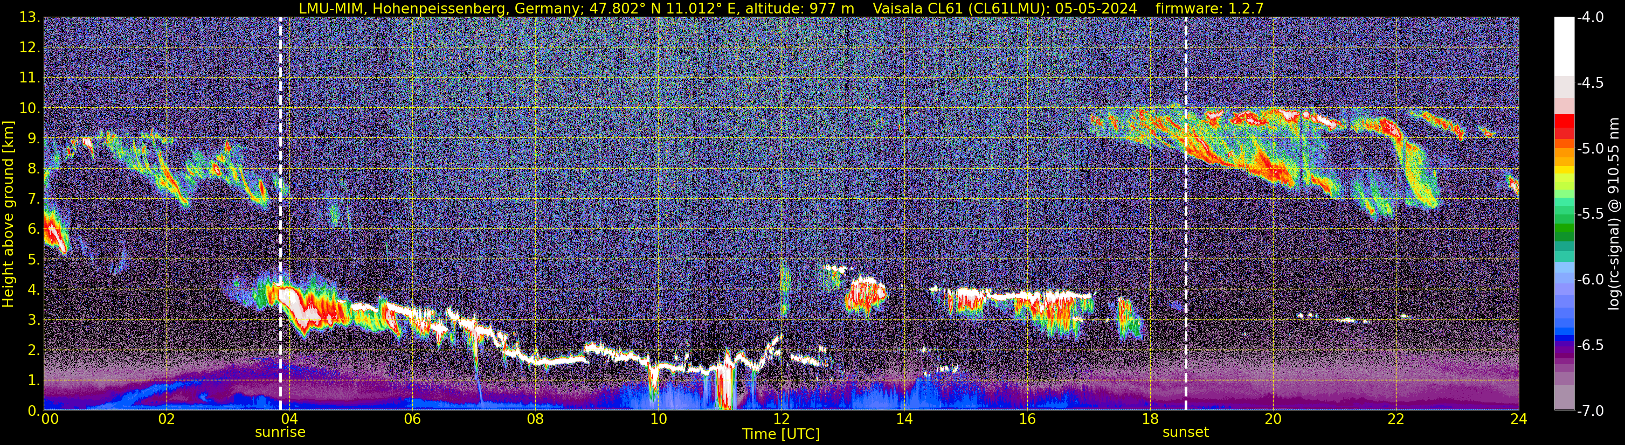Click the "00" tick label on the time axis
This screenshot has height=445, width=1625.
click(50, 419)
